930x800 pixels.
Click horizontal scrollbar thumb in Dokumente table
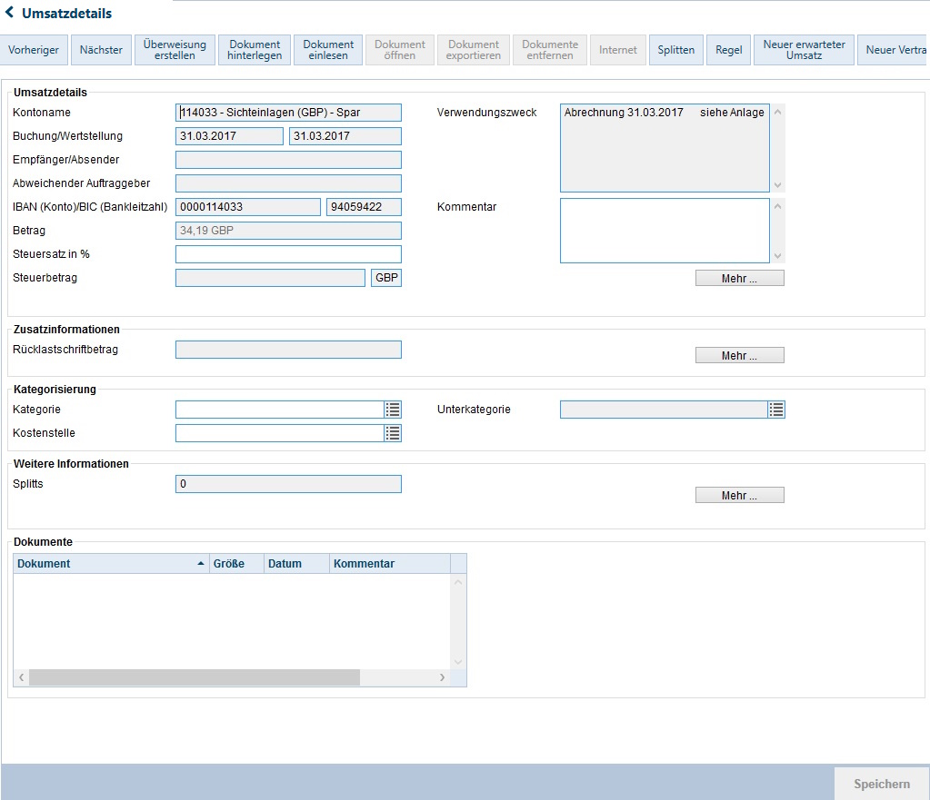[195, 677]
